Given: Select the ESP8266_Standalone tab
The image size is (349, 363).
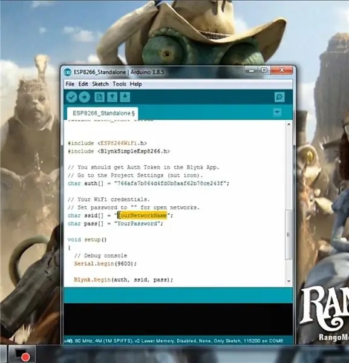Looking at the screenshot, I should tap(103, 114).
